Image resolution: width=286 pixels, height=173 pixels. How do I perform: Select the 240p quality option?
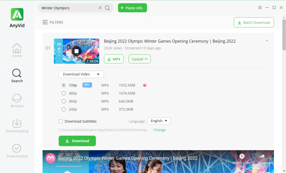[64, 109]
